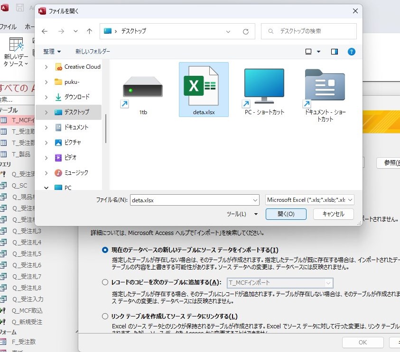Image resolution: width=400 pixels, height=352 pixels.
Task: Go up one folder level arrow
Action: (x=89, y=31)
